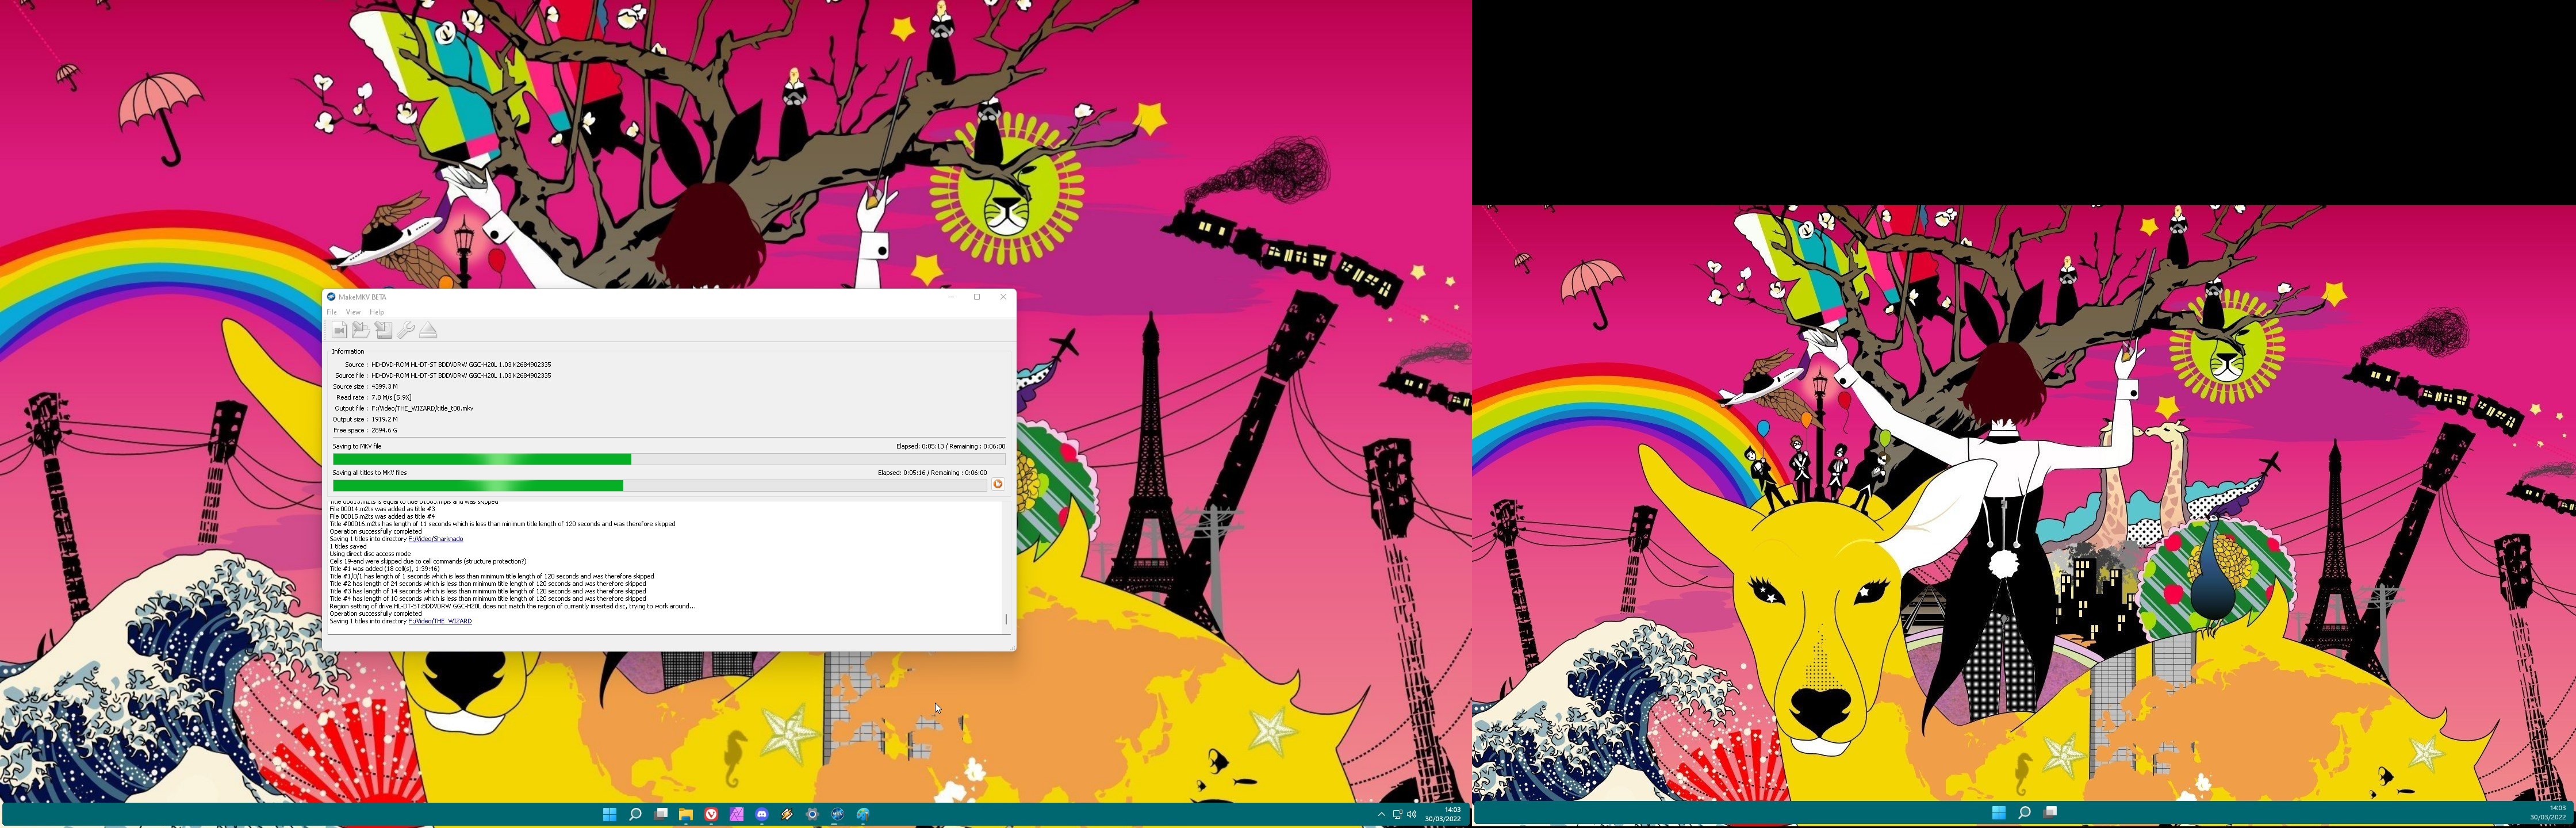Open the F:/Video/THE_WIZARD directory link
The height and width of the screenshot is (828, 2576).
click(440, 621)
